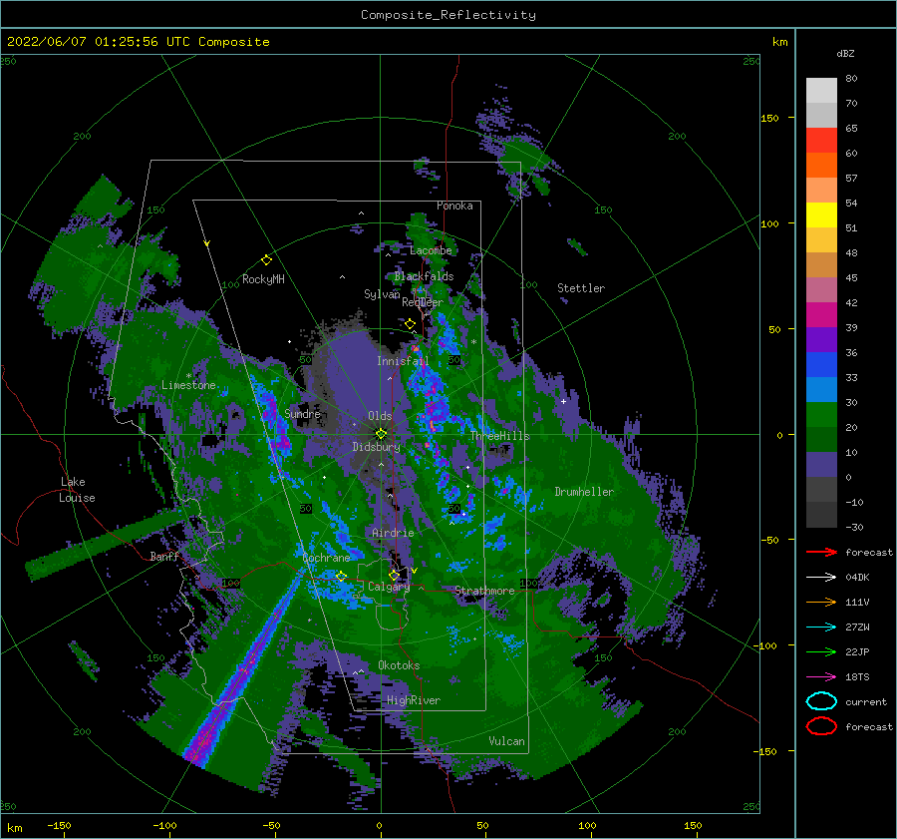
Task: Click the Drumheller label
Action: (x=585, y=492)
